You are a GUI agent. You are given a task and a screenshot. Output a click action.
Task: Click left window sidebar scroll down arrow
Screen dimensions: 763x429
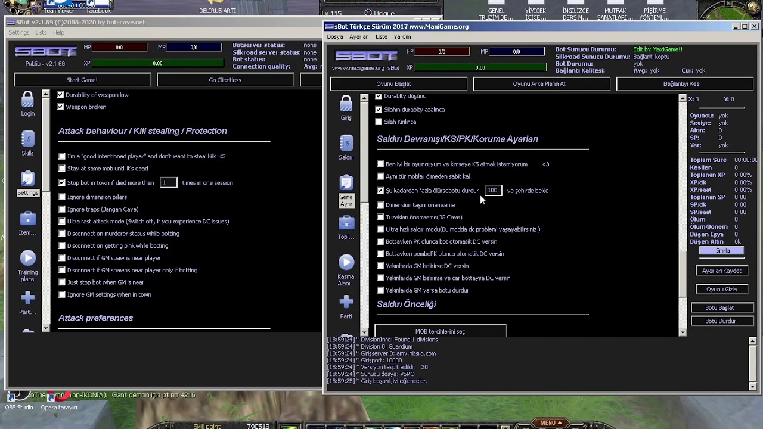(46, 328)
